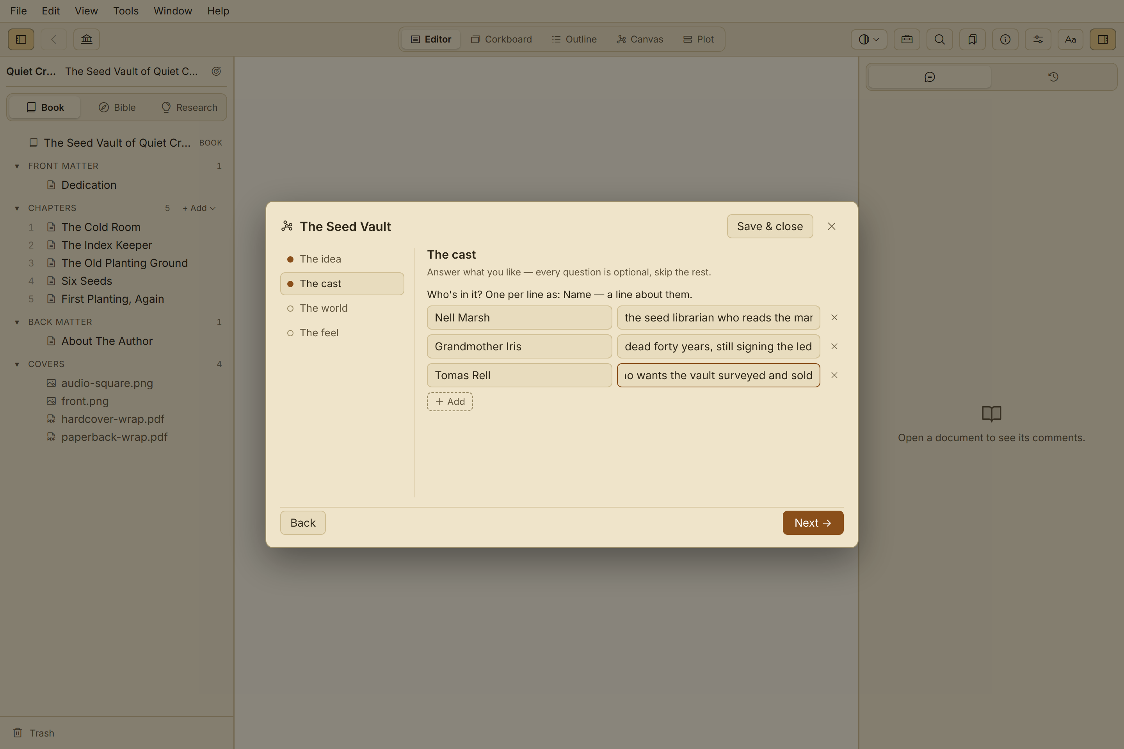This screenshot has height=749, width=1124.
Task: Open the info circle icon
Action: pos(1005,39)
